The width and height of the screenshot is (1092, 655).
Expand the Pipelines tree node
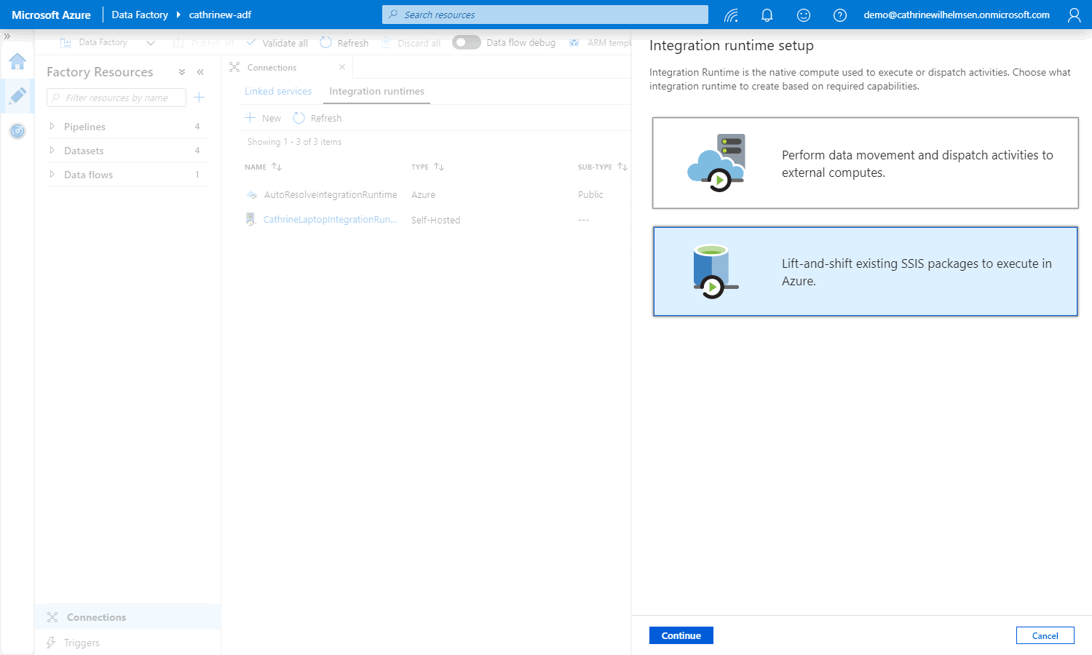click(x=52, y=127)
